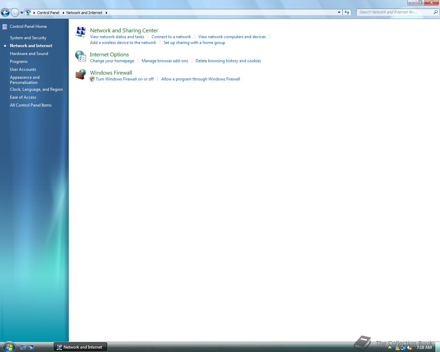The width and height of the screenshot is (440, 352).
Task: Click the Network and Internet taskbar button
Action: [x=80, y=347]
